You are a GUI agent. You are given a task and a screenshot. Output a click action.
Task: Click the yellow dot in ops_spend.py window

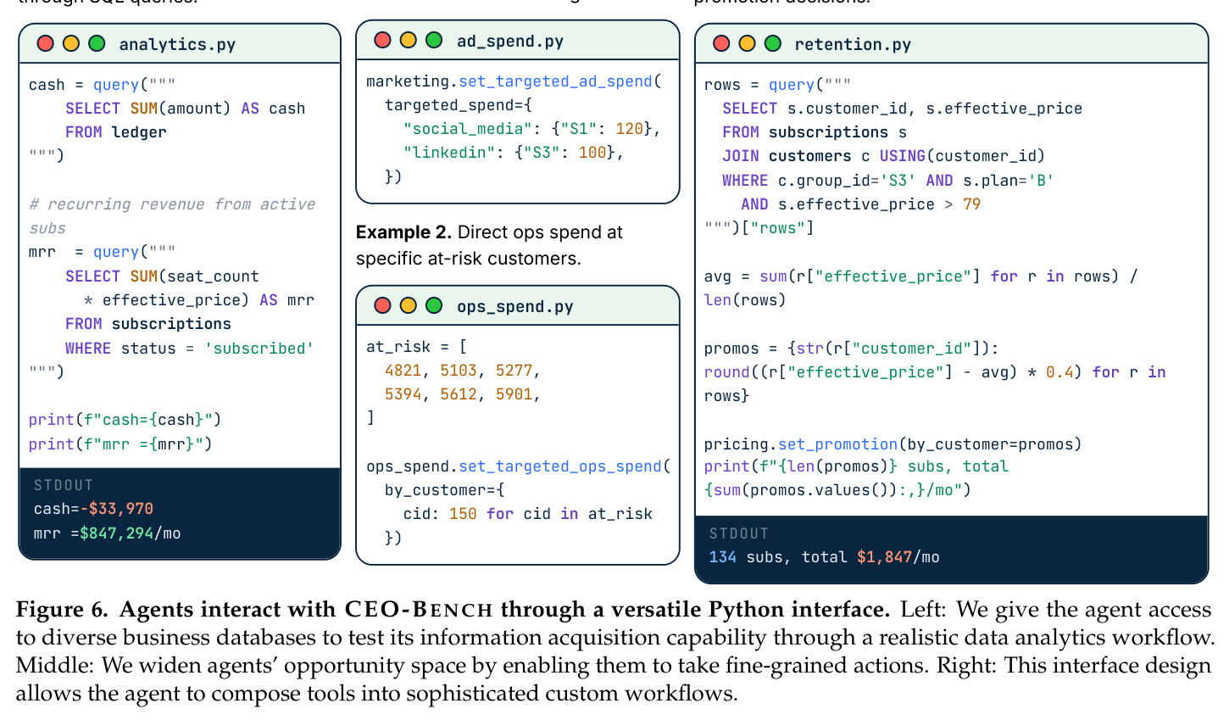(408, 305)
